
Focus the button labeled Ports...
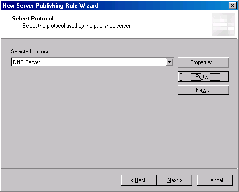(203, 77)
